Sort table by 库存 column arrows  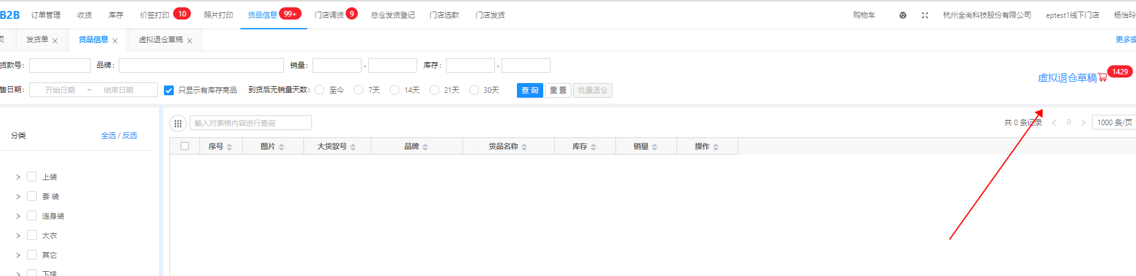coord(593,147)
